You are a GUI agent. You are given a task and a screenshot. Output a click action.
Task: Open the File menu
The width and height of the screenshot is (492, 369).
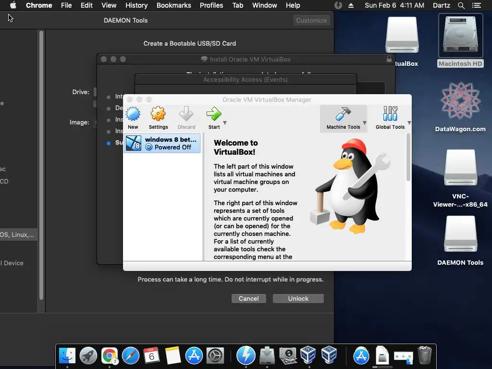[x=66, y=5]
